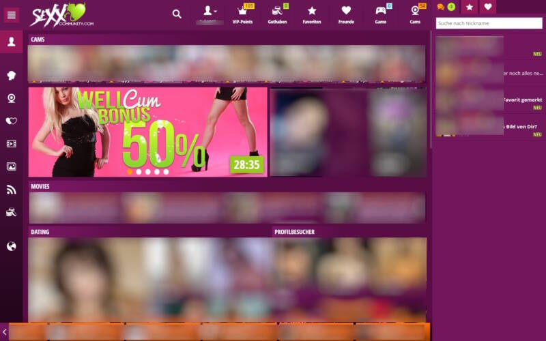
Task: Open the film strip icon in sidebar
Action: pyautogui.click(x=12, y=143)
